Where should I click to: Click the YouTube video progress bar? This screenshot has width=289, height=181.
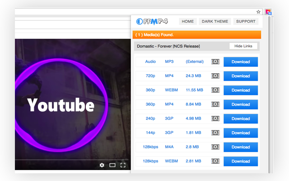pos(71,159)
